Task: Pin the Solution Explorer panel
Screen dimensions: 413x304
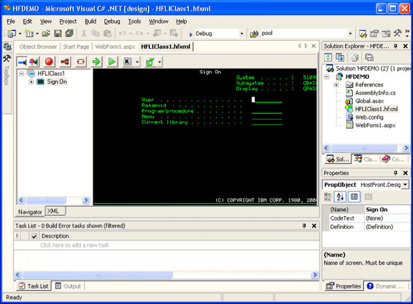Action: point(395,46)
